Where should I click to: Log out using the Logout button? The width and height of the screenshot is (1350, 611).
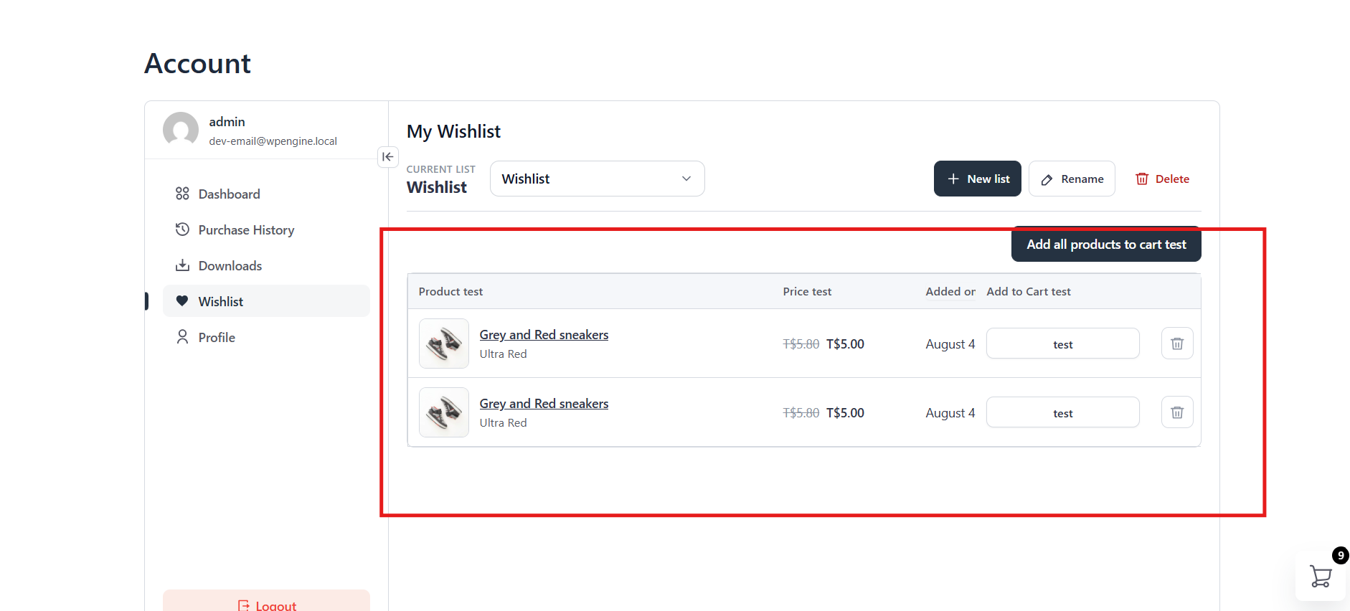click(x=266, y=602)
